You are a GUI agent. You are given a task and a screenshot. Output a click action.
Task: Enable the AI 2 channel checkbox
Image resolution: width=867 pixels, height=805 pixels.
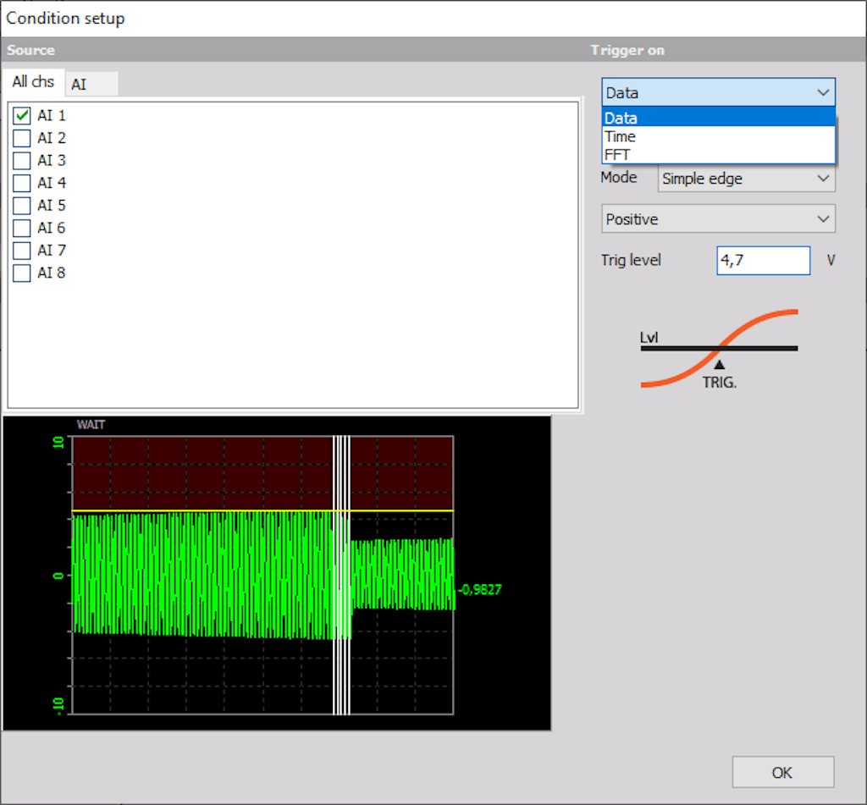point(21,138)
